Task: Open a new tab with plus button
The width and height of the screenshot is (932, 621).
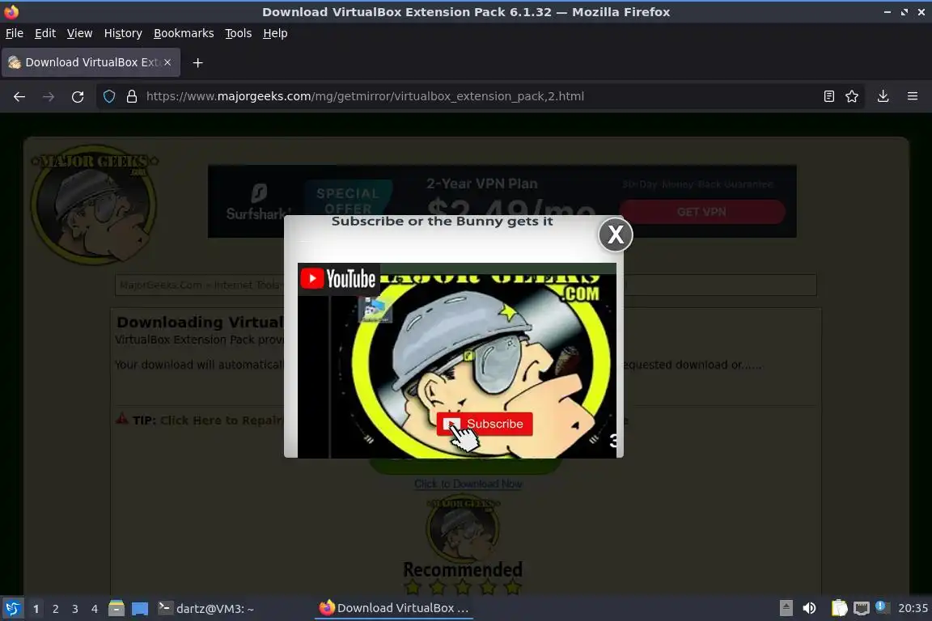Action: coord(198,62)
